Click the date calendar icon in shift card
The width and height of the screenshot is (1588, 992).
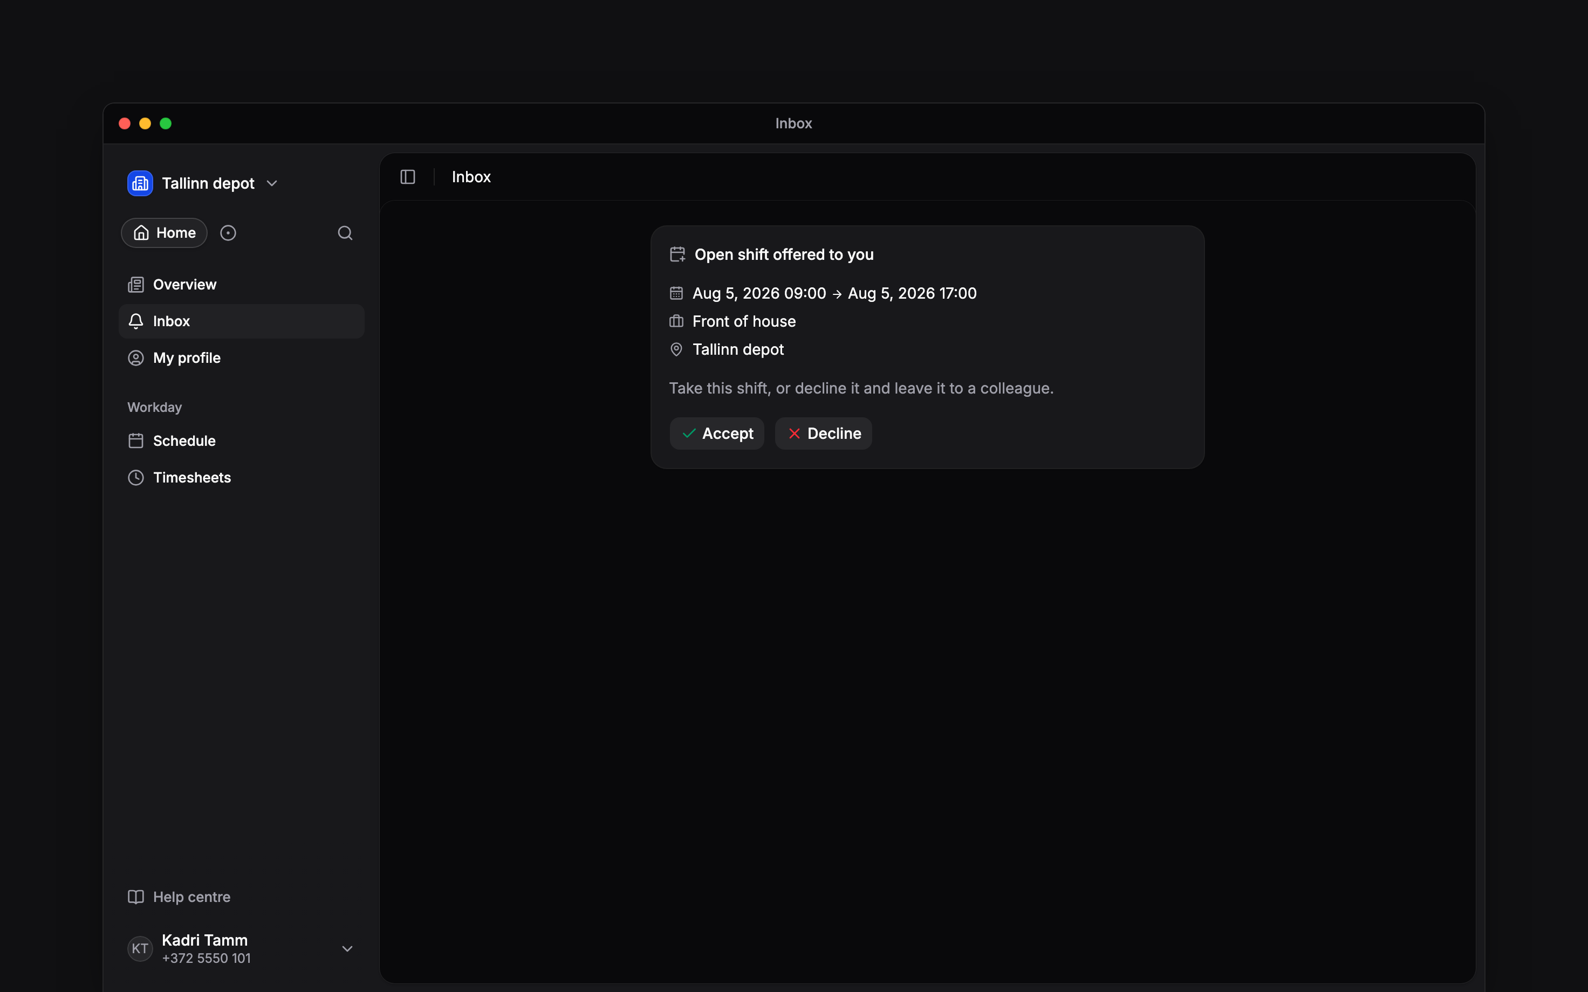676,293
